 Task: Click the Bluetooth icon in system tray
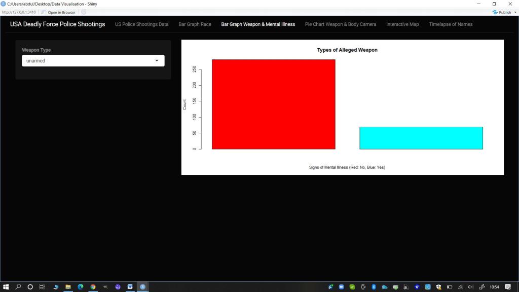click(374, 287)
